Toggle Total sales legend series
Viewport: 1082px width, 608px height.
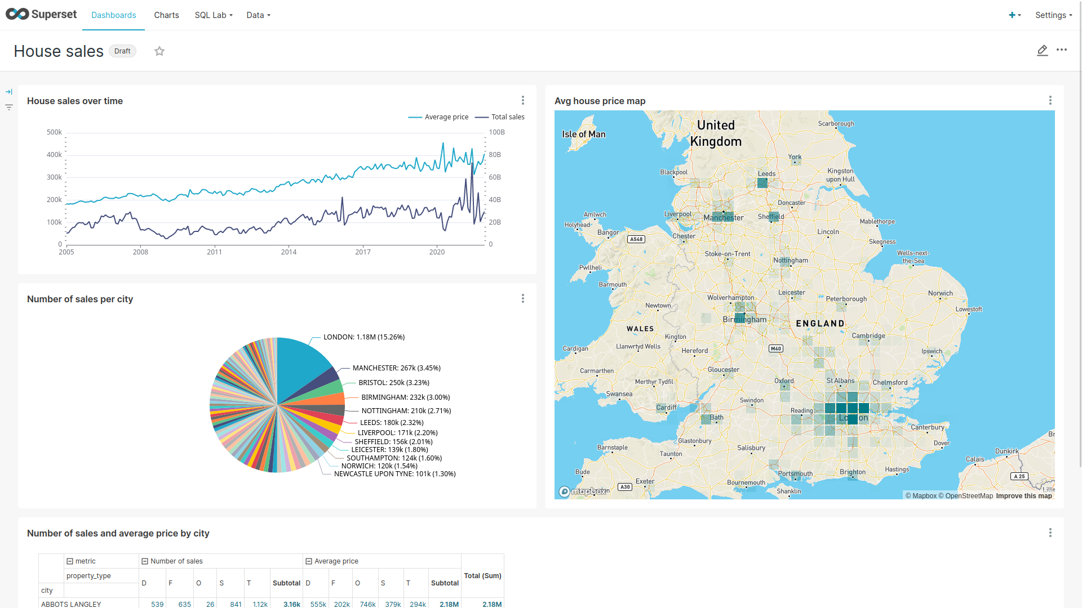pyautogui.click(x=500, y=117)
